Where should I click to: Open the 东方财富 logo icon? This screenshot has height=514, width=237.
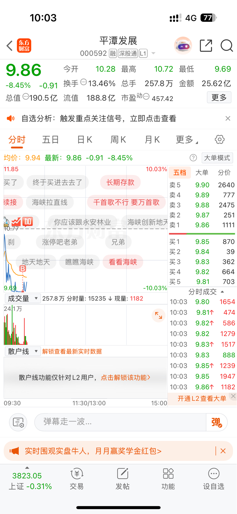pyautogui.click(x=24, y=46)
